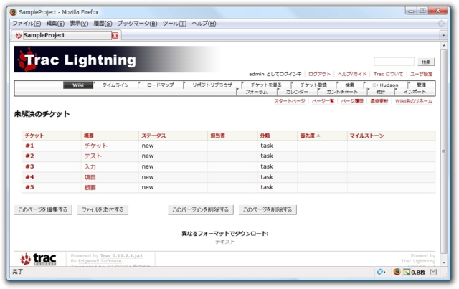Open the インポート navigation item

[x=415, y=92]
